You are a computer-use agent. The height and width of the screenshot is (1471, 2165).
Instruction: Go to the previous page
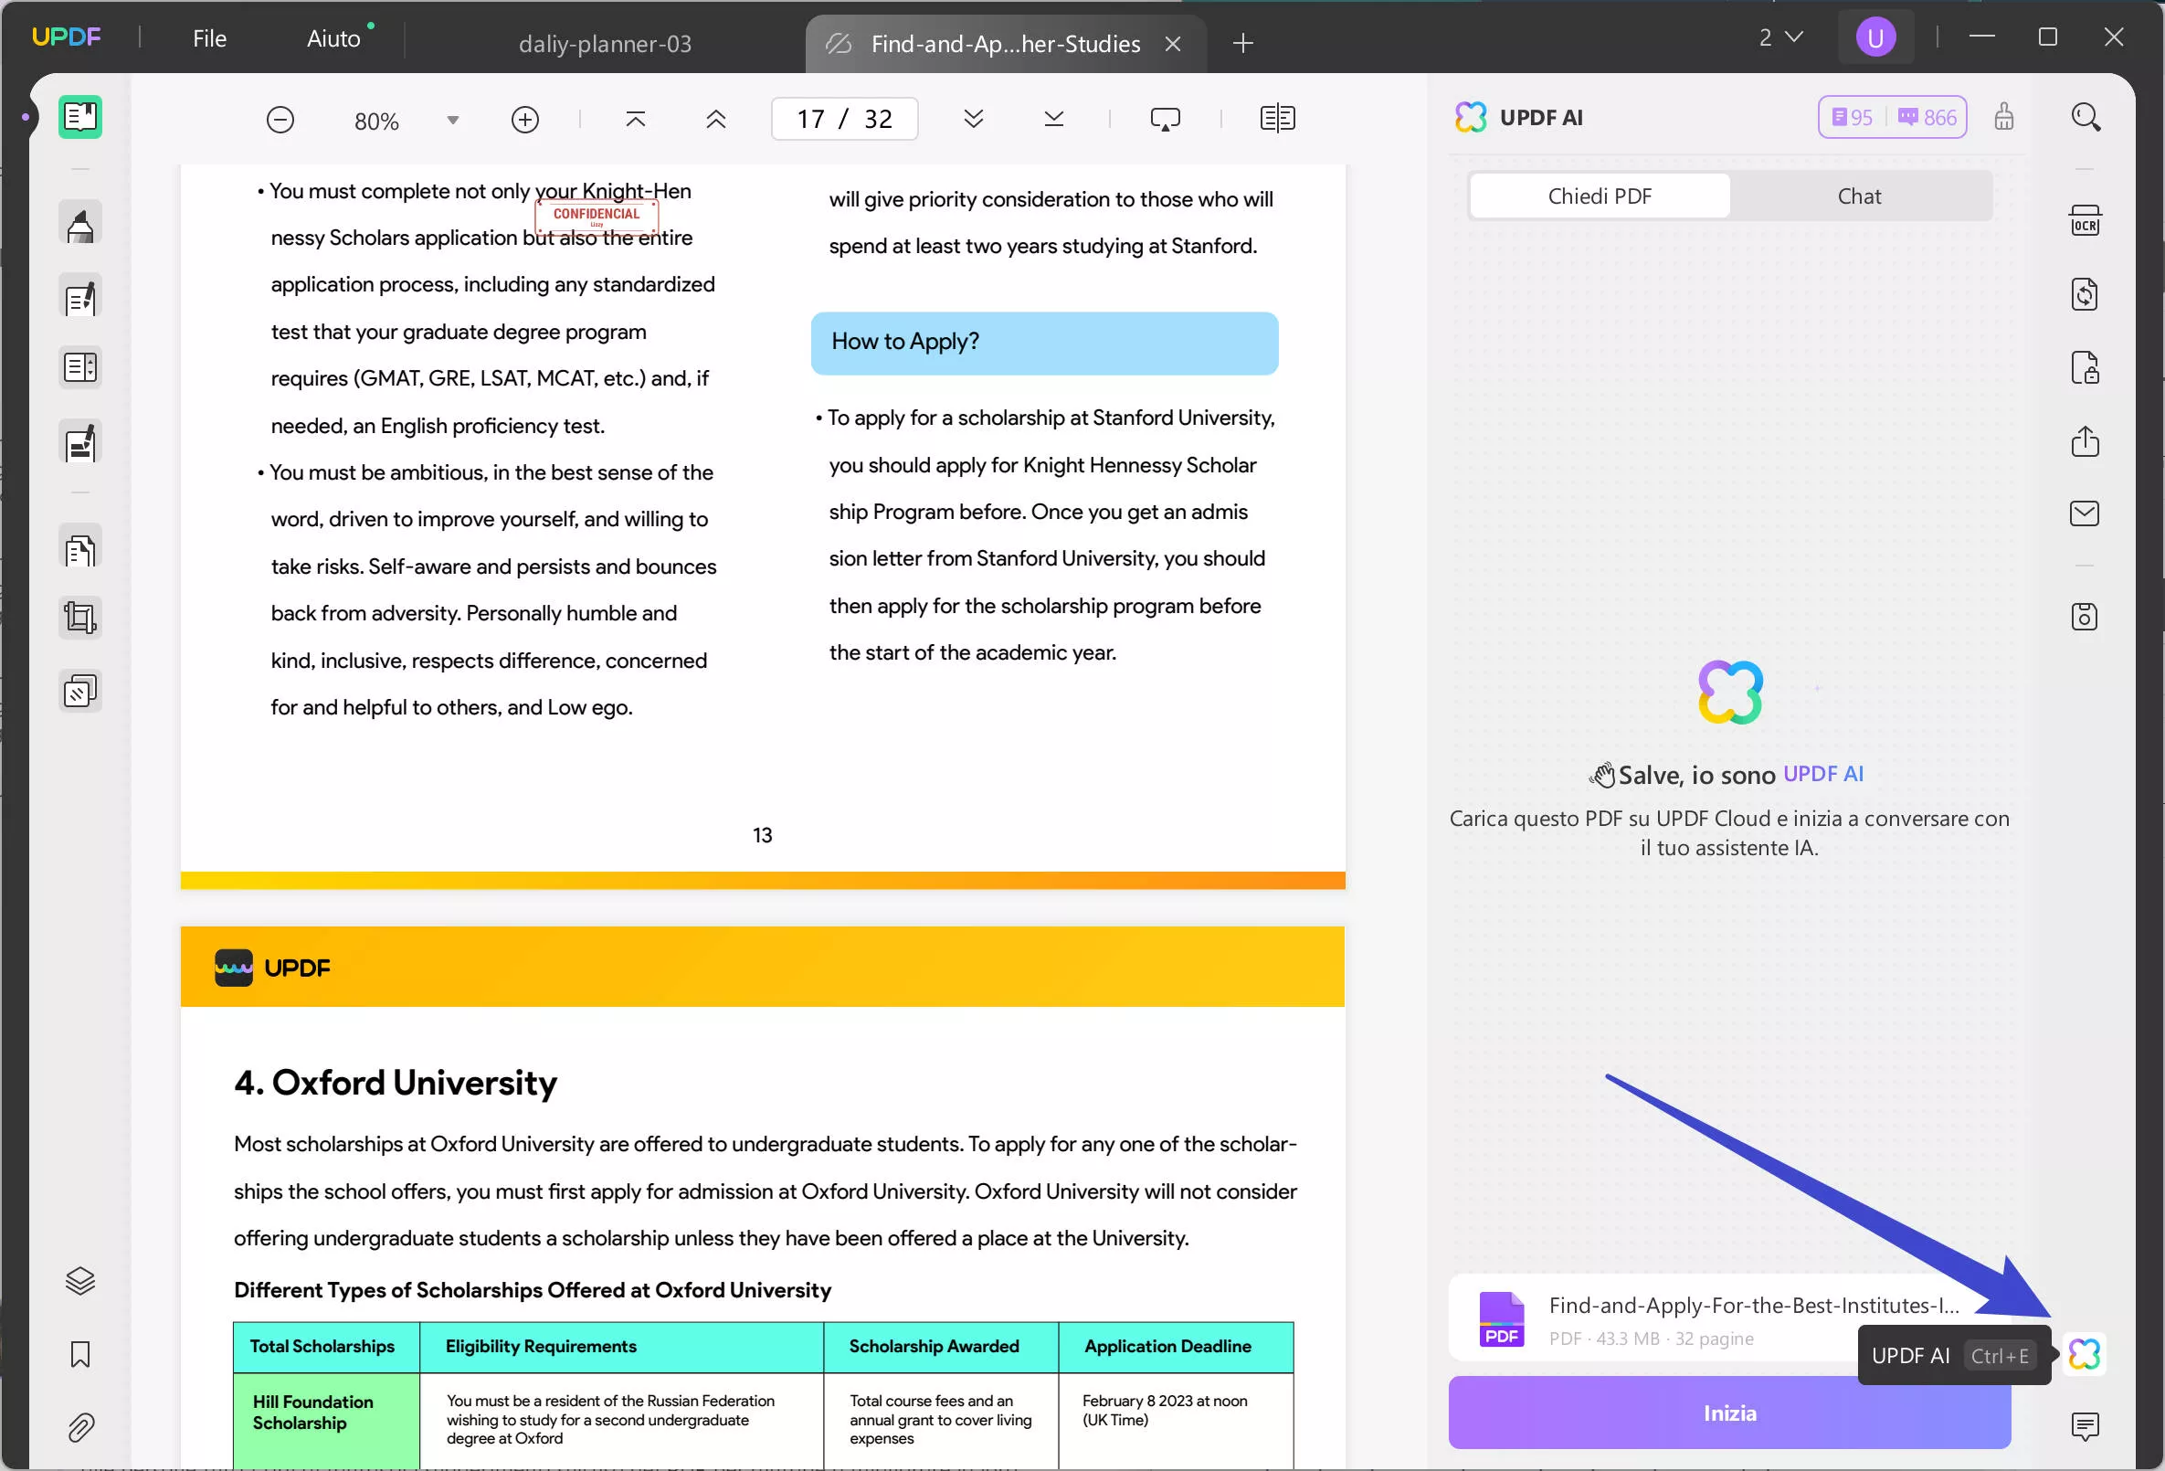coord(715,120)
